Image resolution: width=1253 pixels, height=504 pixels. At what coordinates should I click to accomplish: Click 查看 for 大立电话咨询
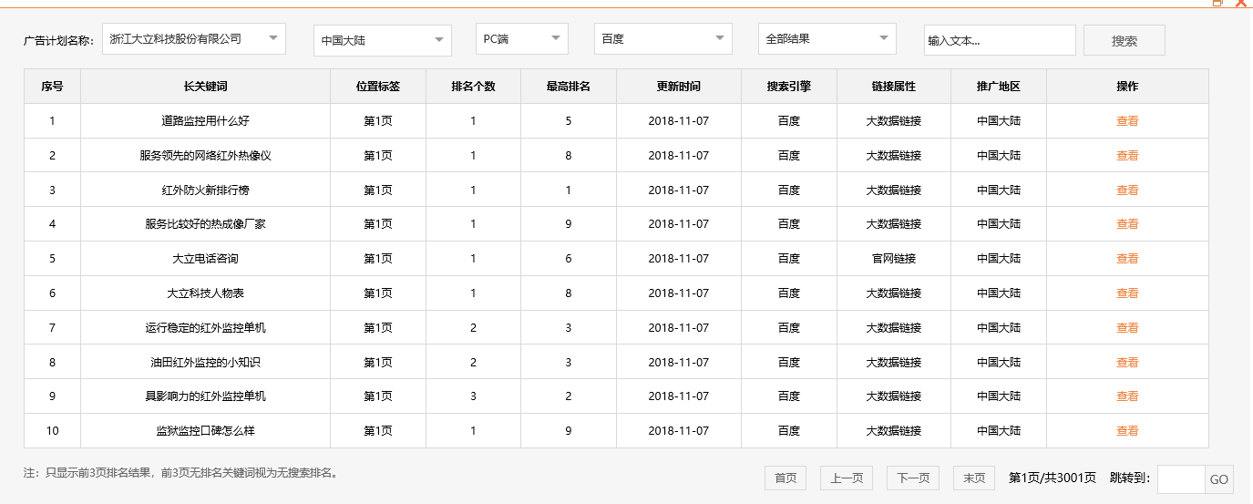click(x=1127, y=259)
